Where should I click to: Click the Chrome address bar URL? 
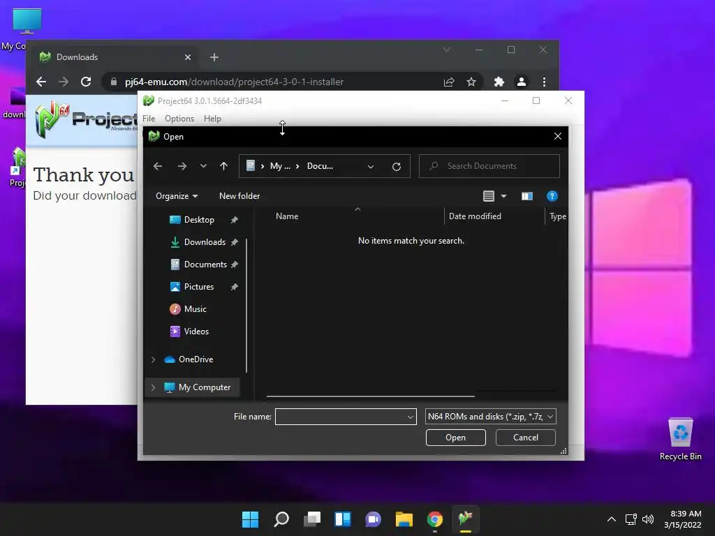[x=234, y=82]
